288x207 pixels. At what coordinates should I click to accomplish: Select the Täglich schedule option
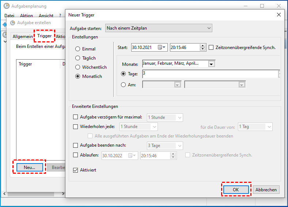77,58
